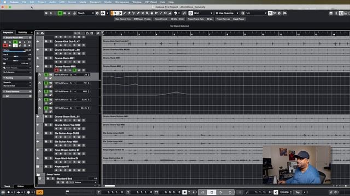Expand the Track Versions section
Screen dimensions: 350x196
[x=17, y=91]
